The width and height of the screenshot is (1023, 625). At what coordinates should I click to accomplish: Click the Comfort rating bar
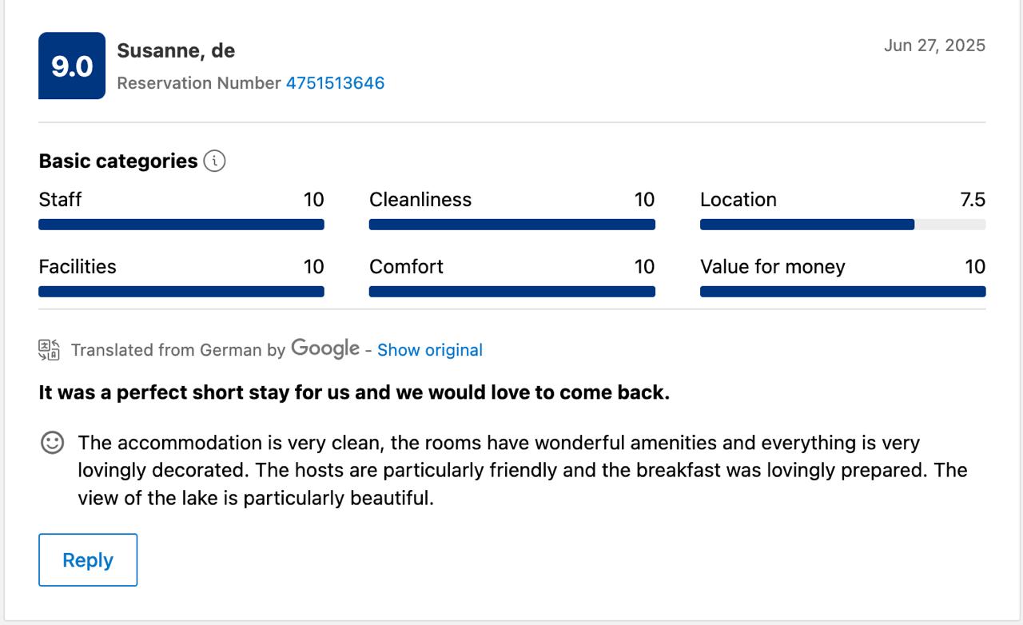click(x=512, y=292)
